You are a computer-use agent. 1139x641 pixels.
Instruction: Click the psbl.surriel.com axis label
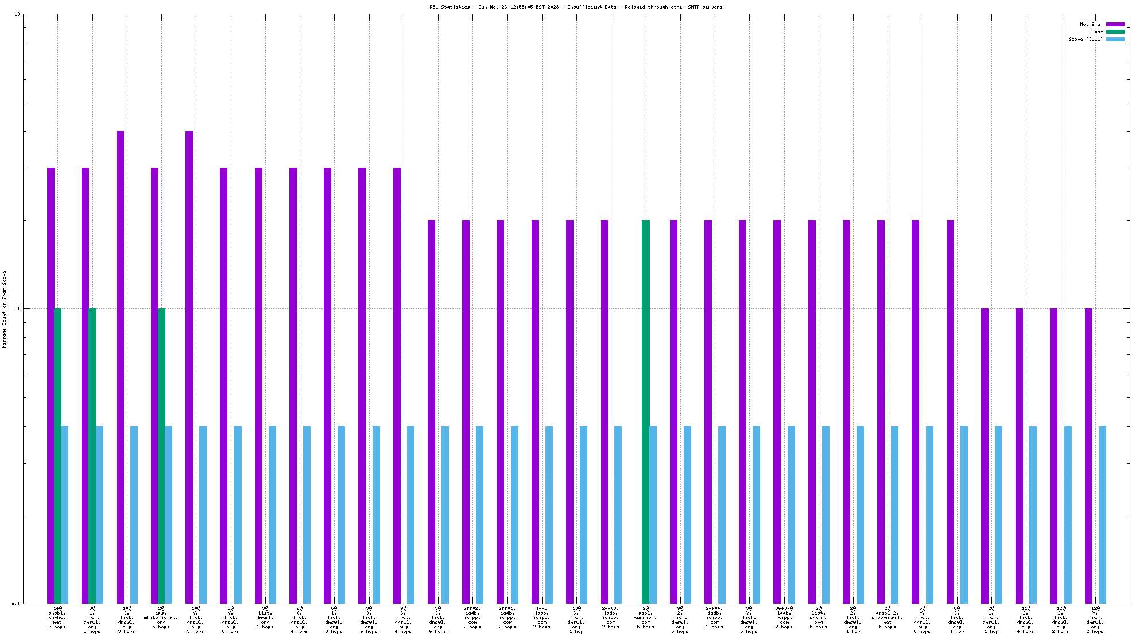[646, 617]
